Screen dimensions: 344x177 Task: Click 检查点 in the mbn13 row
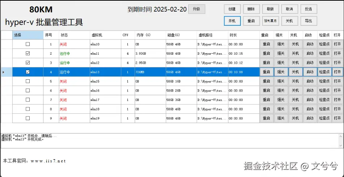coord(324,72)
